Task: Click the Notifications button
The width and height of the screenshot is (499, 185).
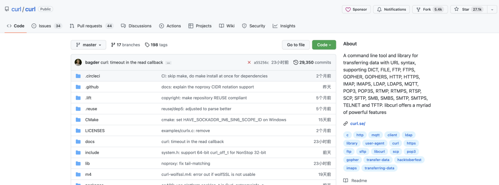Action: coord(391,10)
